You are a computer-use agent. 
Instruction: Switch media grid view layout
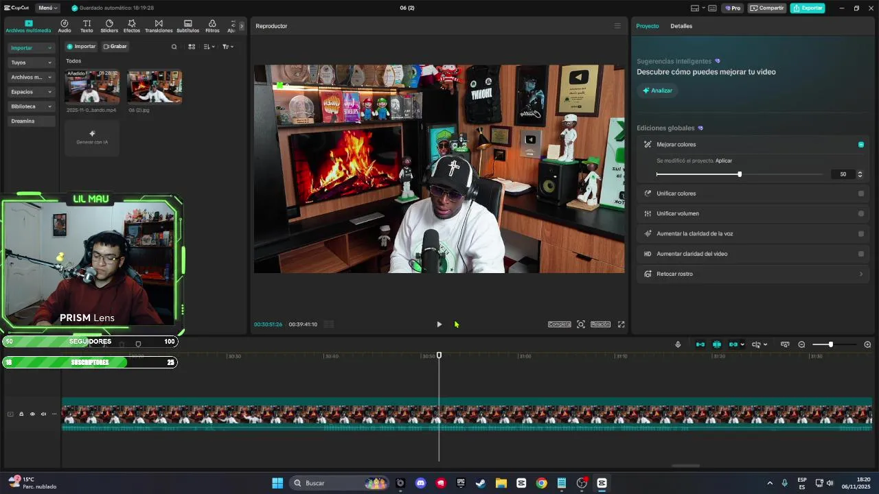(192, 47)
